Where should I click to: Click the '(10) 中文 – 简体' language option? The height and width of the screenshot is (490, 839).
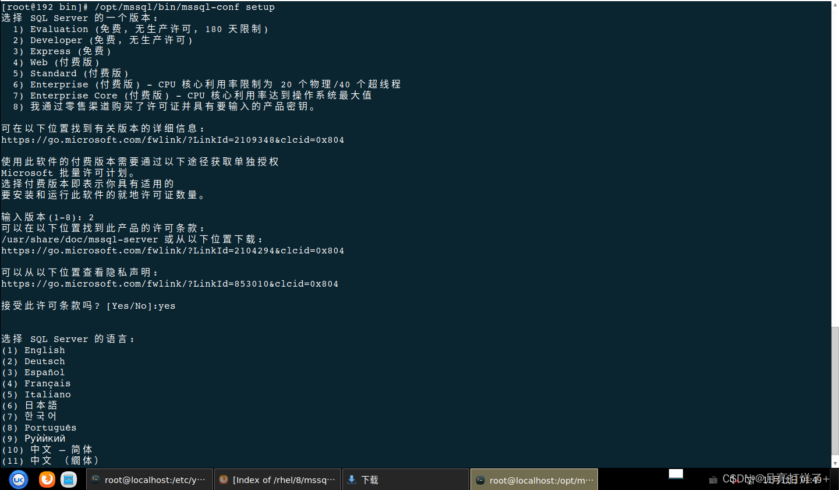47,450
